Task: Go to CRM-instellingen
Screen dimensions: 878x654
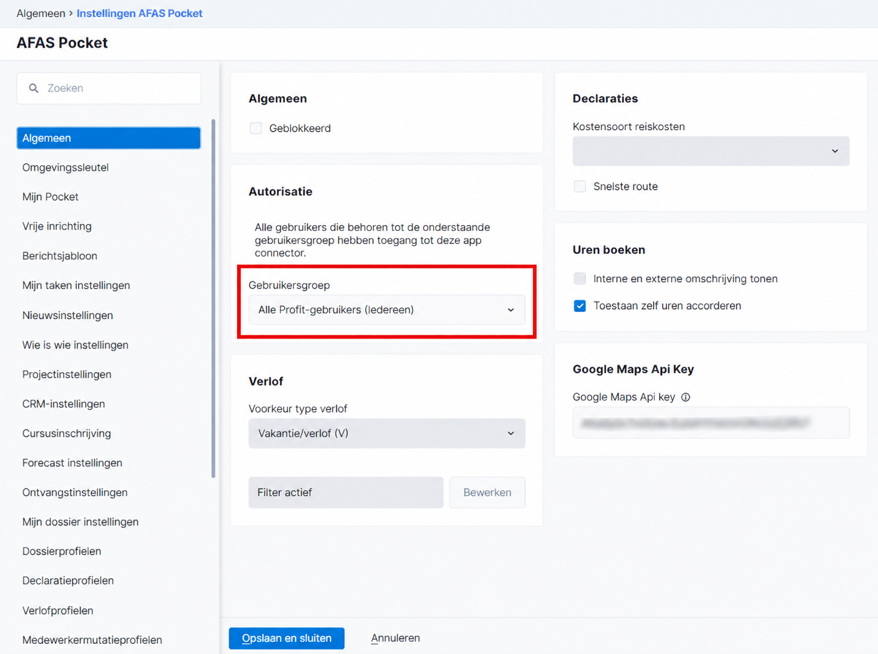Action: click(63, 404)
